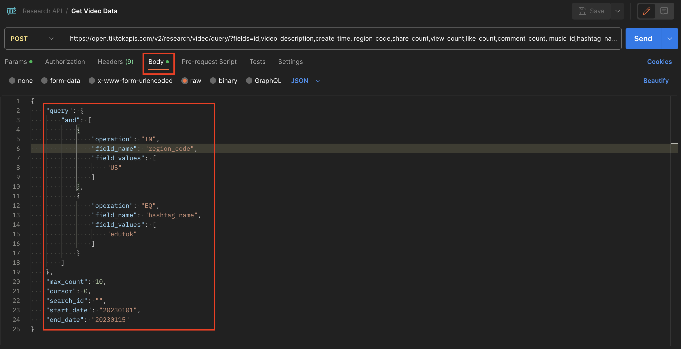681x349 pixels.
Task: Click the HTTP request type icon
Action: click(x=11, y=11)
